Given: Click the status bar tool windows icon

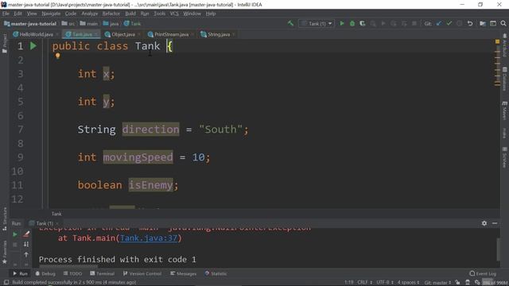Looking at the screenshot, I should [x=6, y=283].
